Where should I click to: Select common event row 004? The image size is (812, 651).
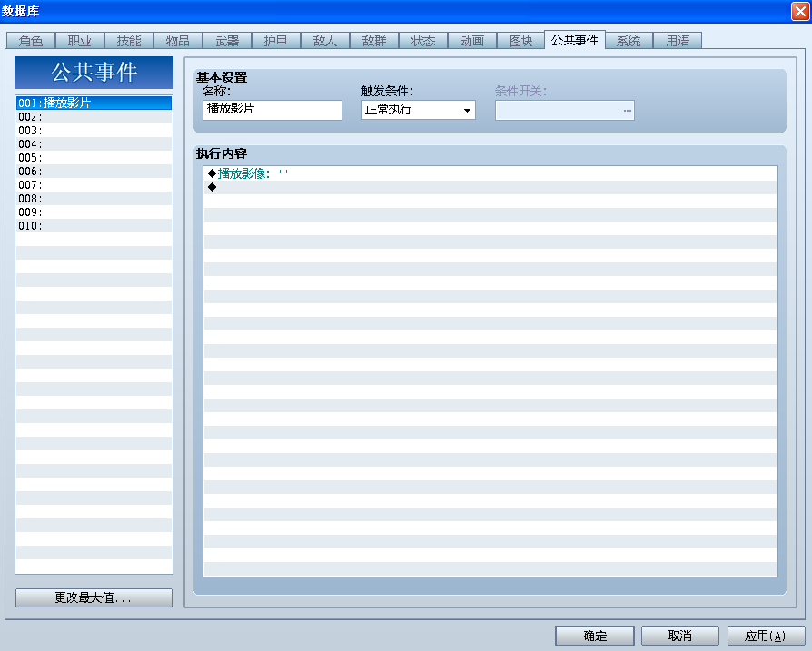point(94,143)
